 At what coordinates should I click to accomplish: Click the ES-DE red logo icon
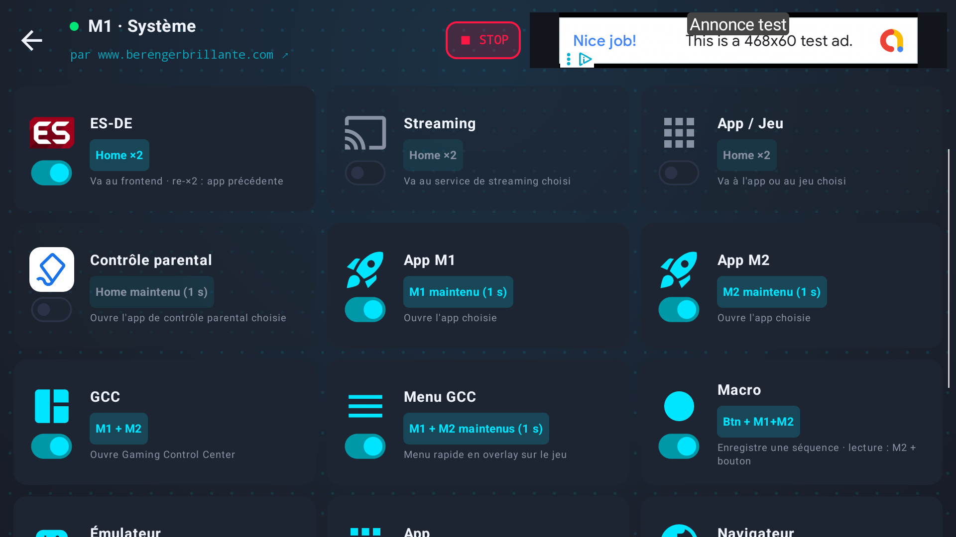[x=52, y=133]
